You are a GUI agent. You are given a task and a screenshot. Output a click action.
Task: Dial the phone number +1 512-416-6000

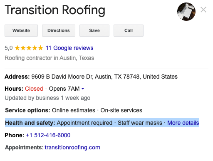48,135
